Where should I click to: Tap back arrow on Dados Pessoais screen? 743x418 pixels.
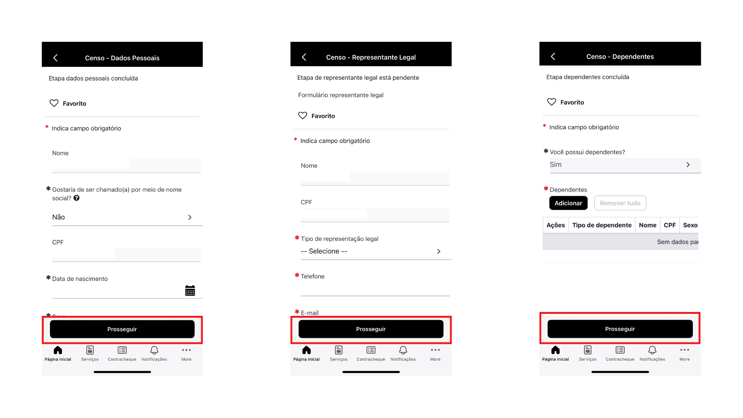click(x=55, y=58)
